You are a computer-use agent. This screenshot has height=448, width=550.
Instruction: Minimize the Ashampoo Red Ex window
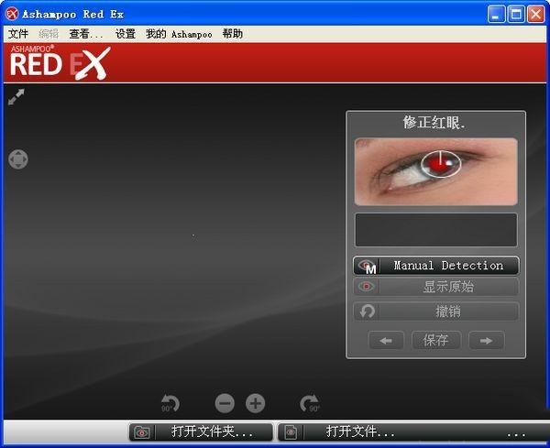tap(496, 15)
